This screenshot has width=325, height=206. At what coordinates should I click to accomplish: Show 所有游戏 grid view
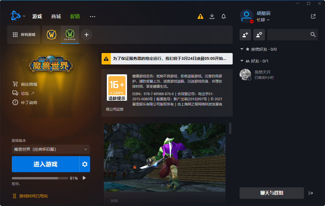[24, 35]
